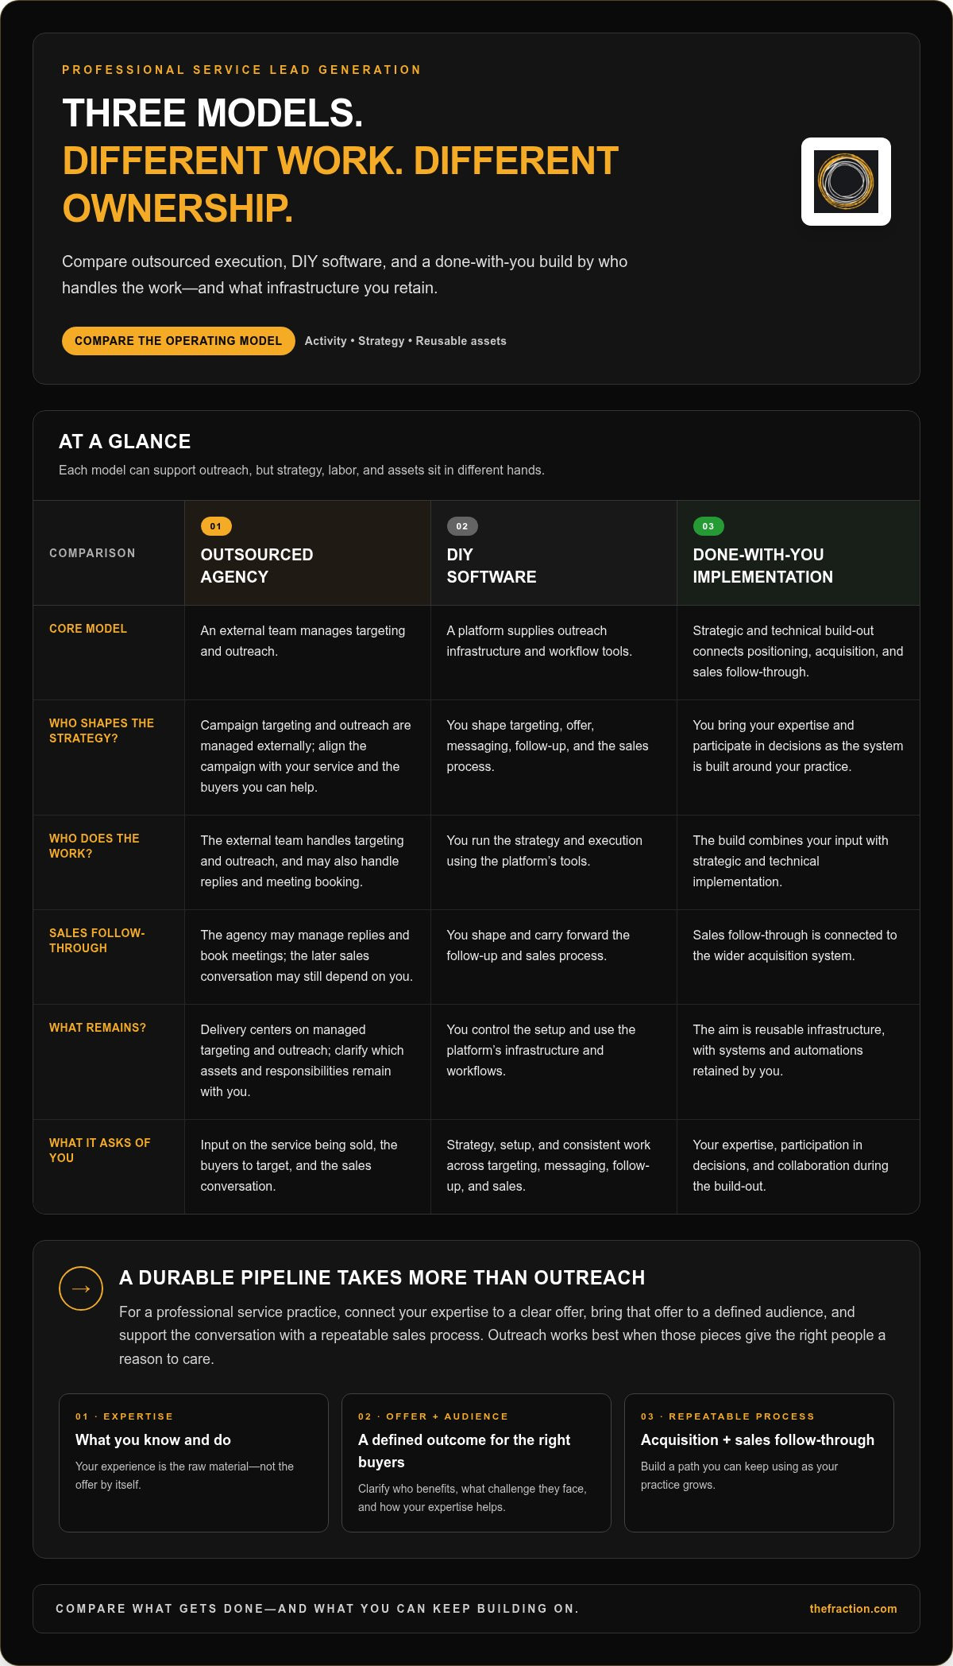Open the 03 Repeatable Process card
This screenshot has width=953, height=1666.
759,1463
